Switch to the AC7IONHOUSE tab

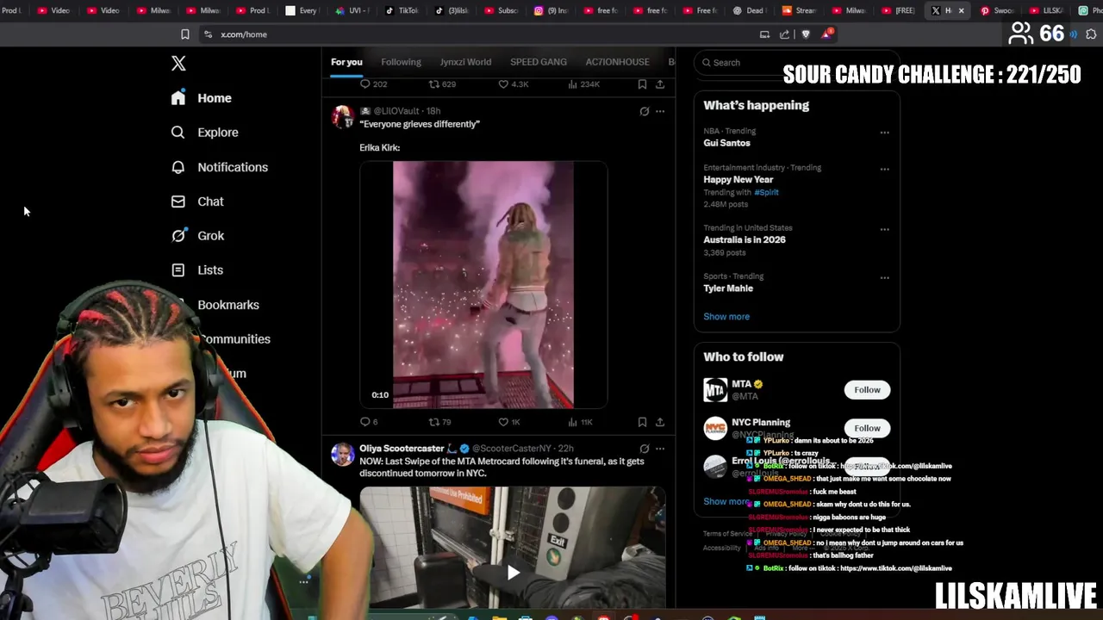(x=617, y=62)
